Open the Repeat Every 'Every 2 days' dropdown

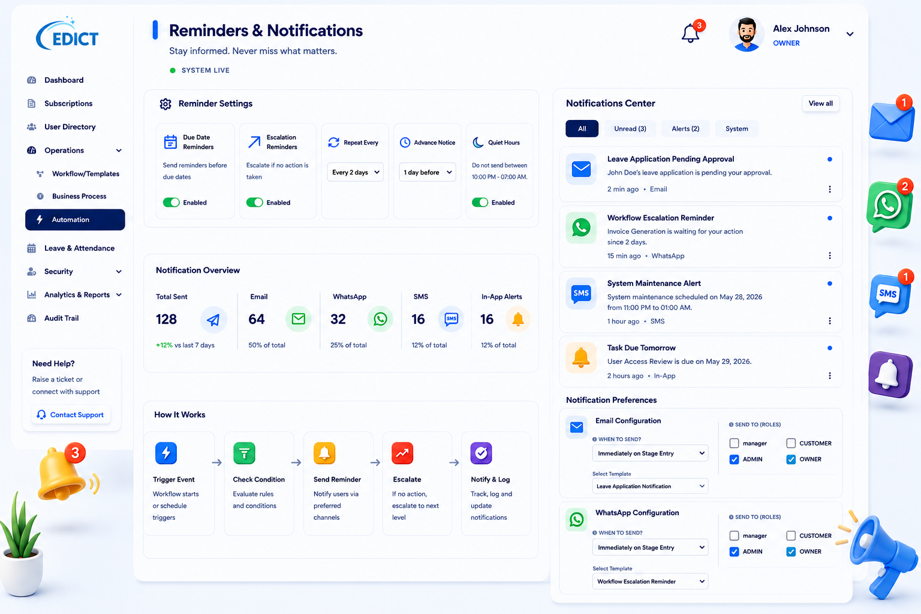tap(356, 173)
